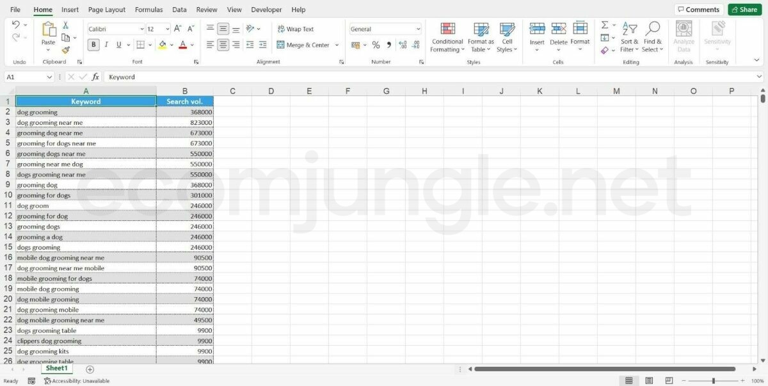Click the Delete cells icon
This screenshot has height=386, width=768.
coord(559,29)
